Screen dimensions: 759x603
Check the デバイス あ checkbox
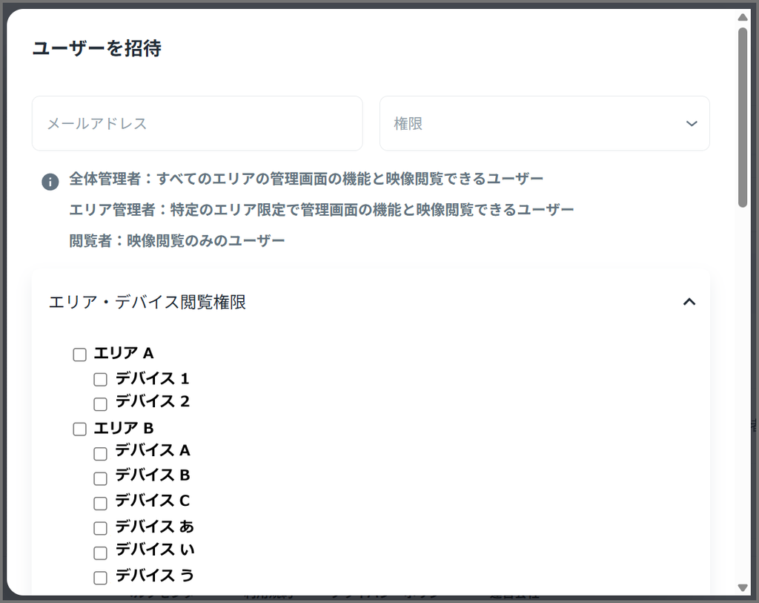(x=100, y=528)
